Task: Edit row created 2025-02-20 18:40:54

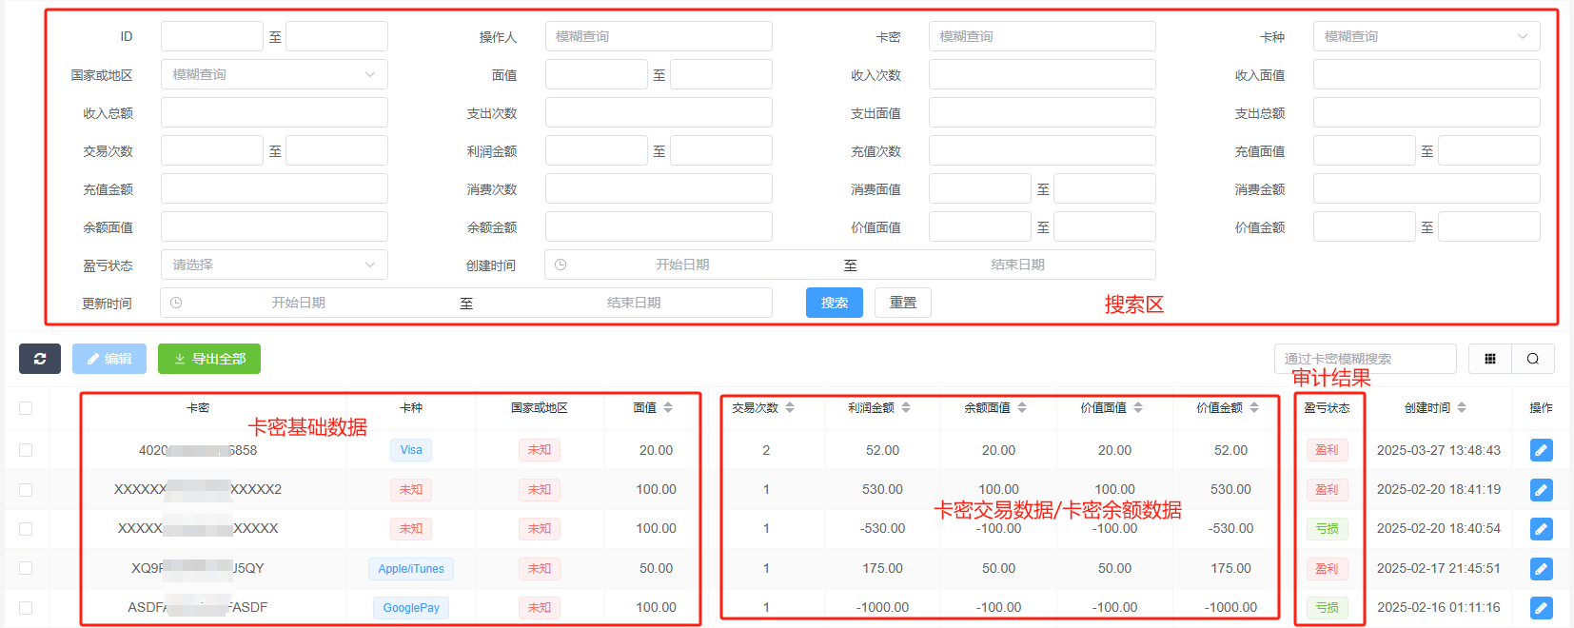Action: [x=1542, y=529]
